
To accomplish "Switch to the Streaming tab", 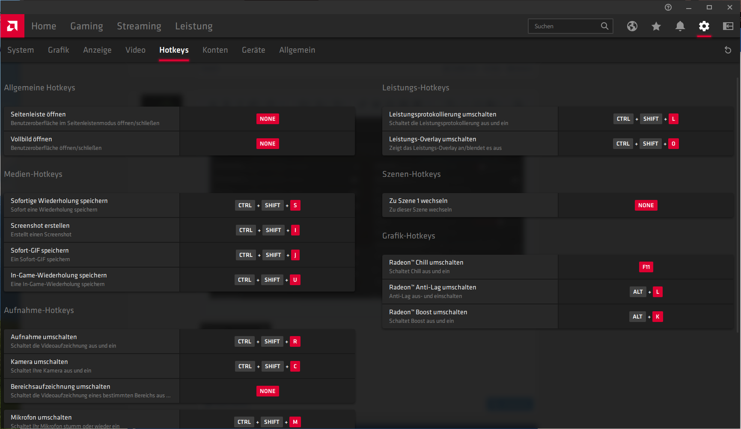I will tap(139, 26).
